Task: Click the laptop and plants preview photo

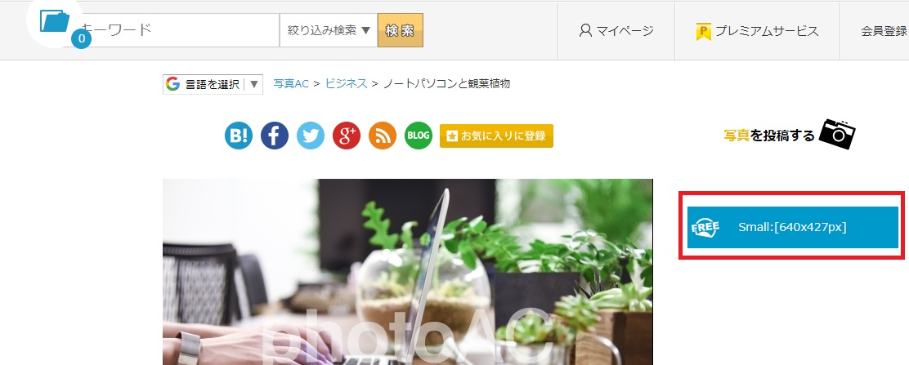Action: coord(408,272)
